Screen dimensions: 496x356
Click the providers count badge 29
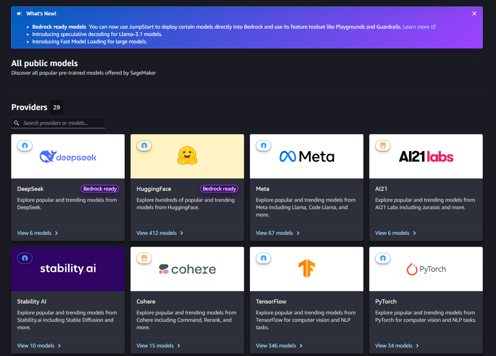57,107
